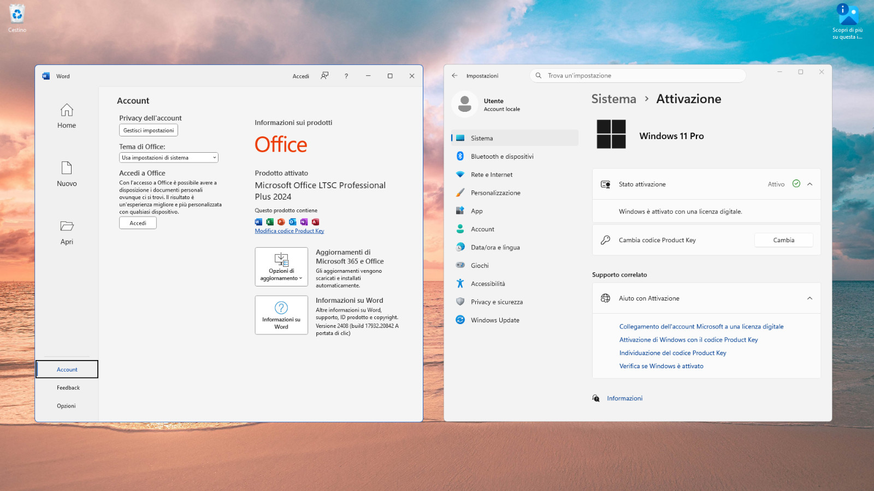Click the globe icon by Aiuto con Attivazione

605,298
